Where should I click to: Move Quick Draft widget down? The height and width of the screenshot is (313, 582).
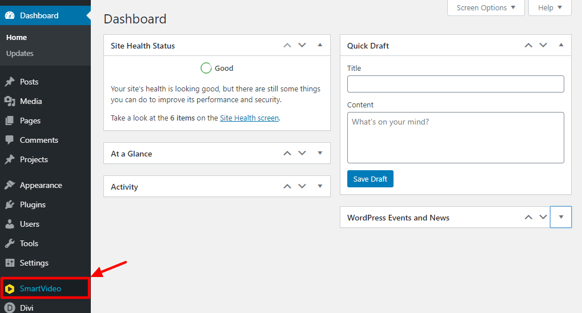click(543, 45)
